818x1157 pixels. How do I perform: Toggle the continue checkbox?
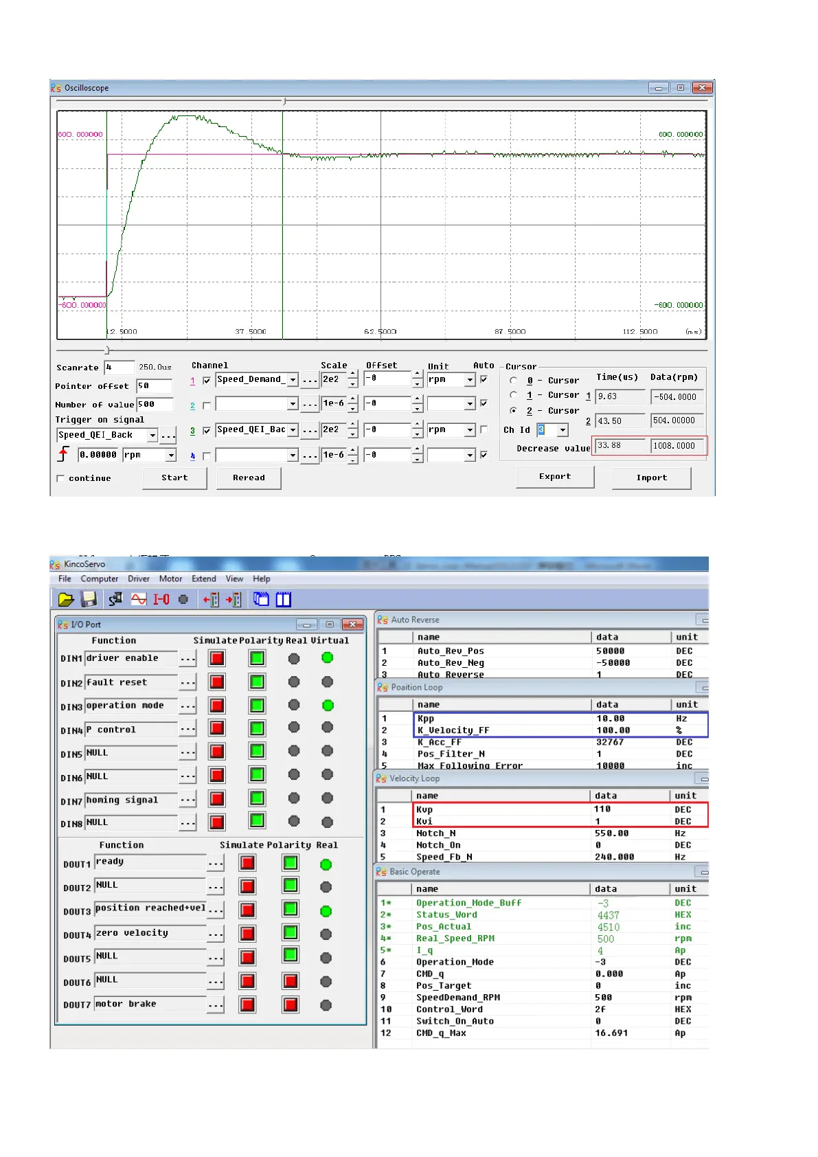click(60, 478)
